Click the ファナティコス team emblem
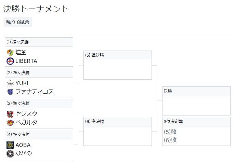This screenshot has width=235, height=164. (10, 92)
